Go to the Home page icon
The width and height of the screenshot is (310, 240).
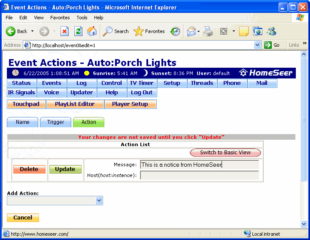tap(92, 31)
